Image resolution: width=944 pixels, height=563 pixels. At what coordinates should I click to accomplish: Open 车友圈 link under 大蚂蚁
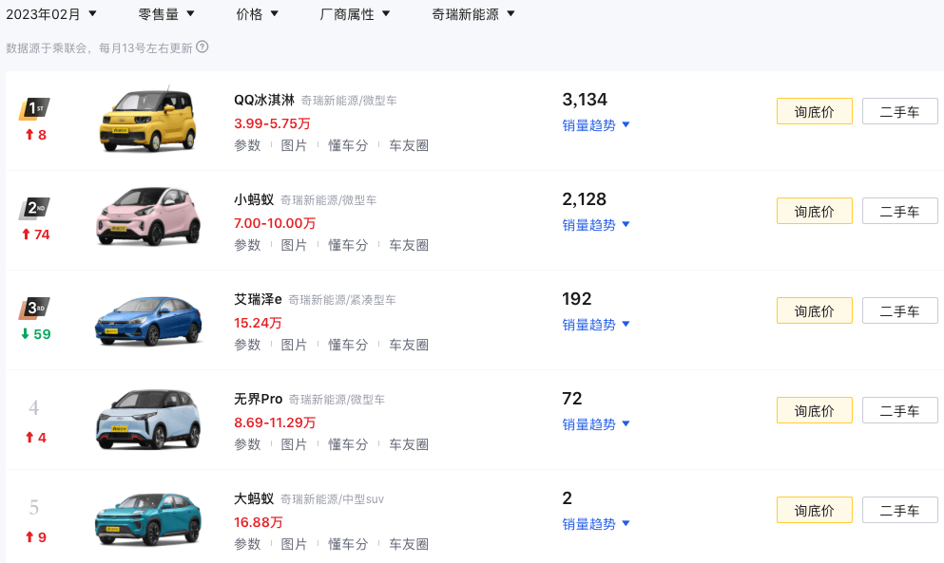click(408, 544)
